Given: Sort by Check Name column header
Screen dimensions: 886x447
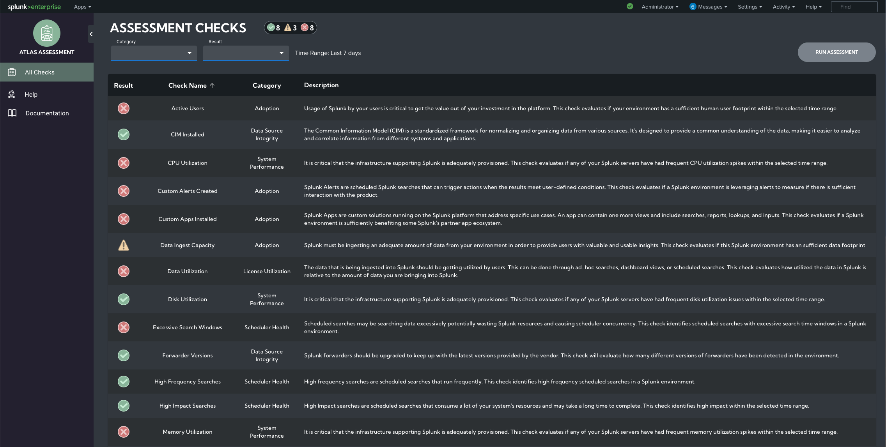Looking at the screenshot, I should 191,85.
